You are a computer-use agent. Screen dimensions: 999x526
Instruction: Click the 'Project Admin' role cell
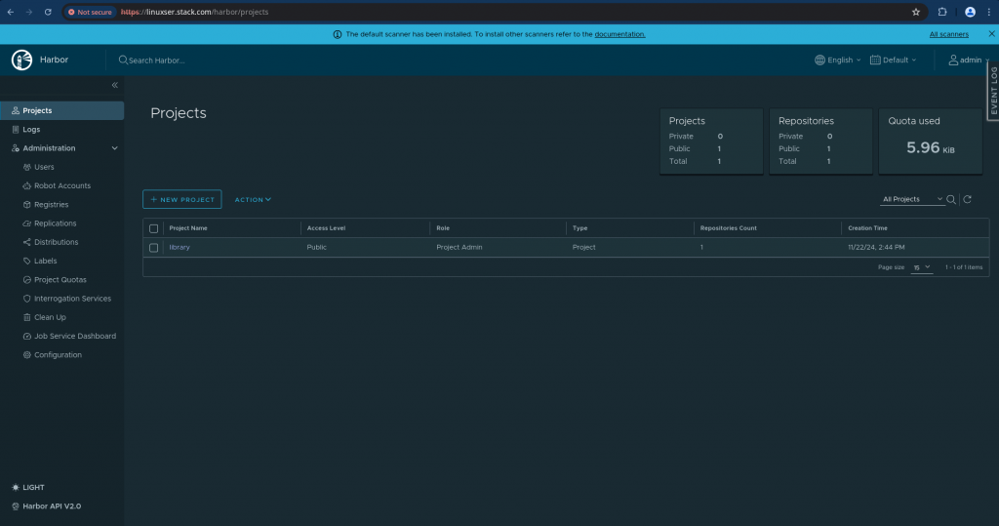click(x=460, y=247)
